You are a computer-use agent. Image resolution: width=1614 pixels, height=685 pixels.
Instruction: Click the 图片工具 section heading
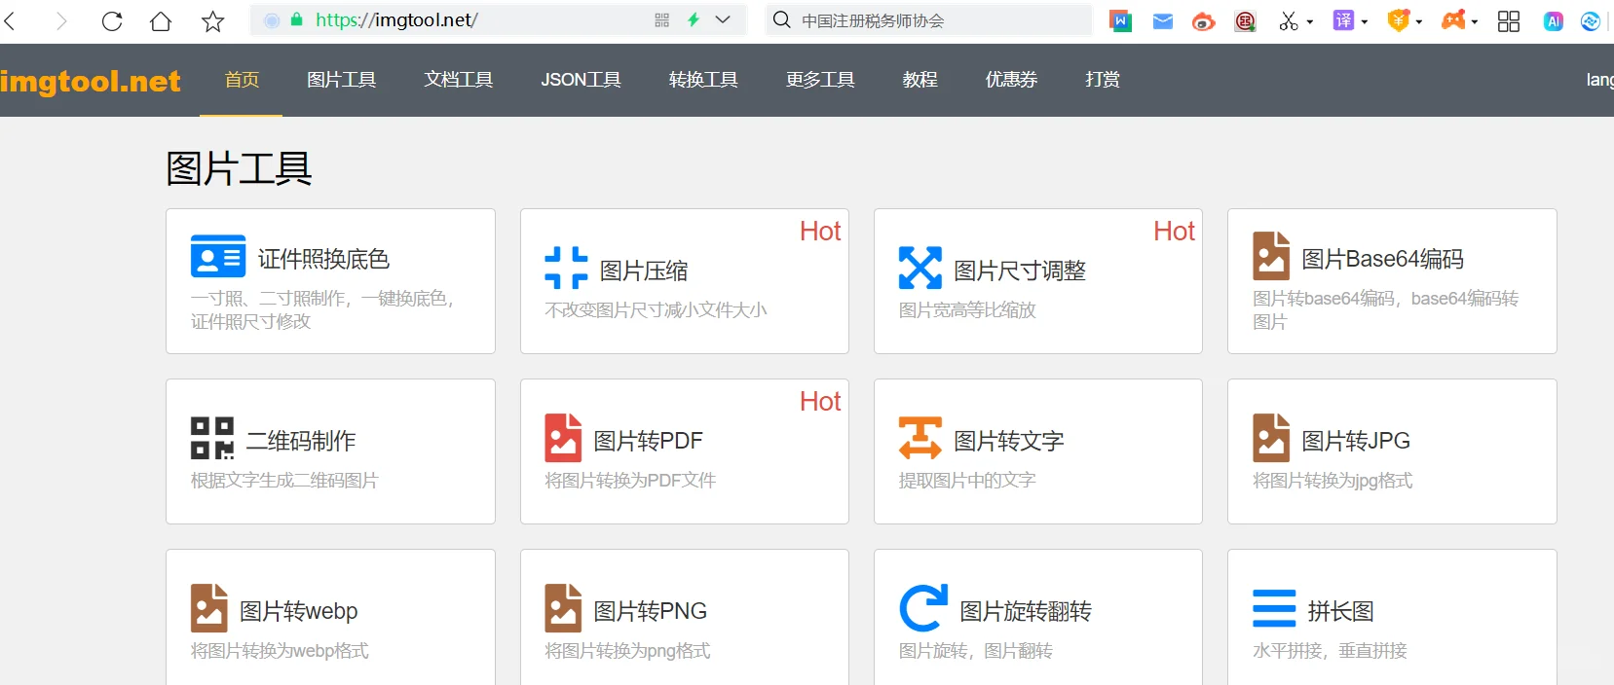click(x=239, y=168)
